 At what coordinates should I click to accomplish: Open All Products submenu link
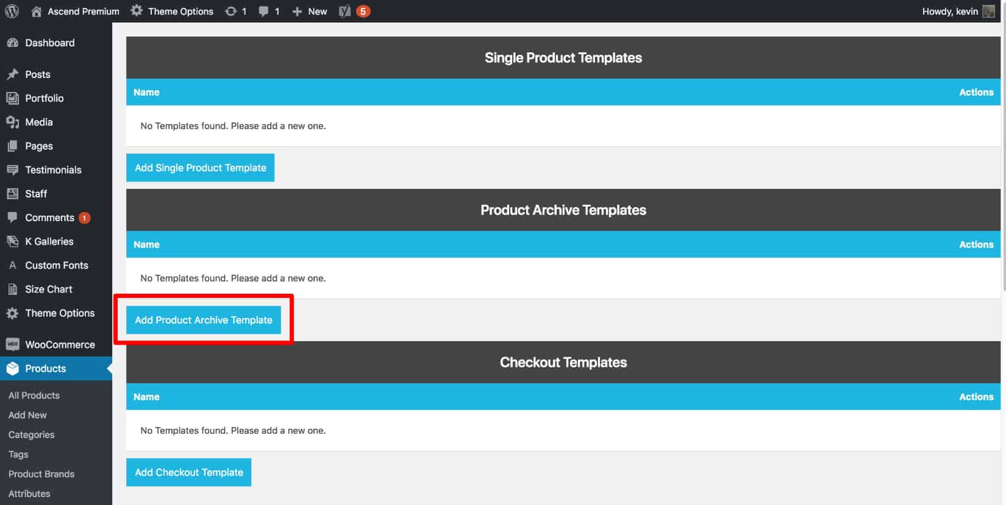click(34, 395)
